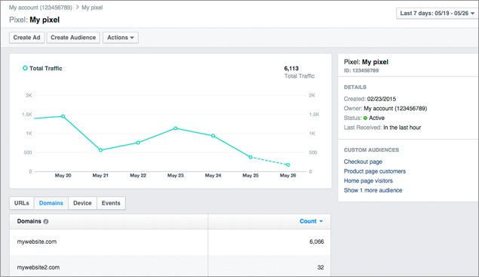The width and height of the screenshot is (479, 277).
Task: Open the Product page customers link
Action: click(375, 171)
